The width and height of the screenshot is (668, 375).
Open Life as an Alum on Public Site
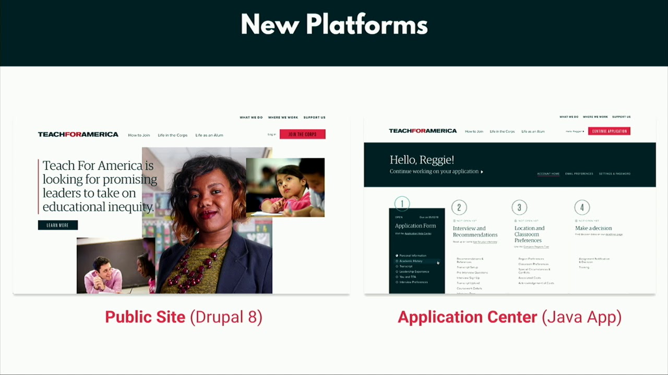click(x=209, y=135)
